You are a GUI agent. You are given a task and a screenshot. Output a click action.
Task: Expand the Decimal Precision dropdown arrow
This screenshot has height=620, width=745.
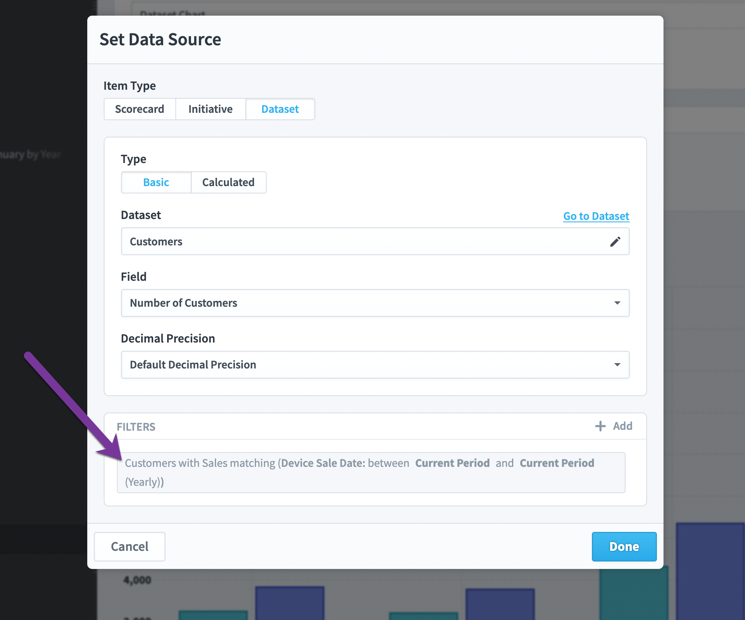(x=617, y=365)
